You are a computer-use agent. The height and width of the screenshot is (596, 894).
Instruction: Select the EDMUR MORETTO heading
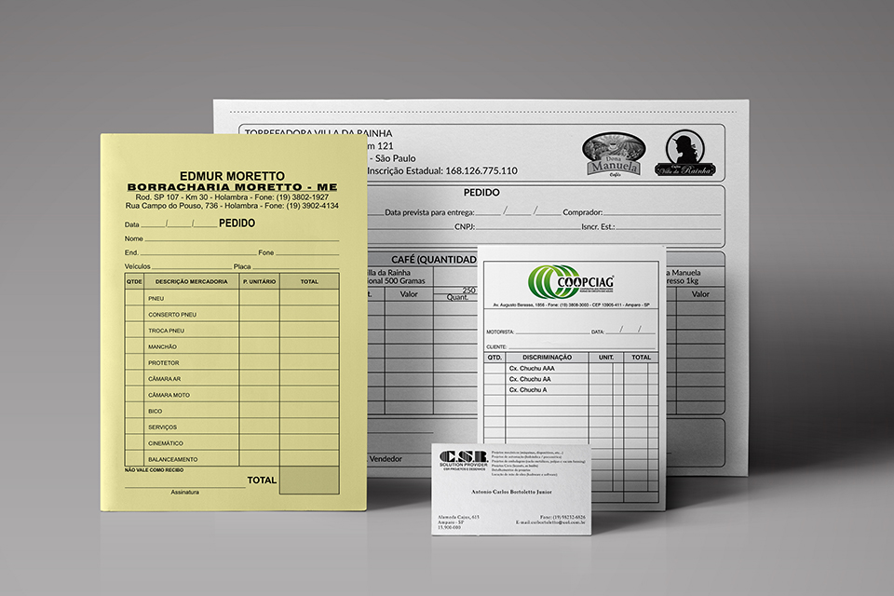(x=232, y=176)
